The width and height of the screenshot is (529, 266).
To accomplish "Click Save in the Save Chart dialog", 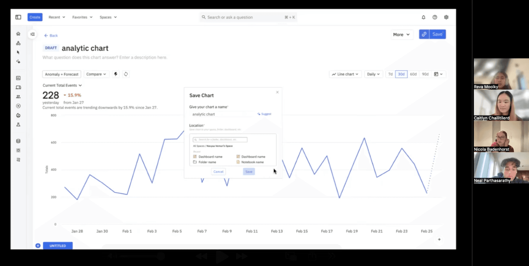I will pos(249,171).
